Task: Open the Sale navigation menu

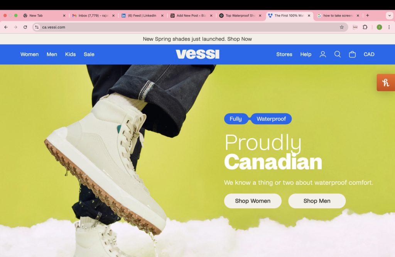Action: [x=89, y=54]
